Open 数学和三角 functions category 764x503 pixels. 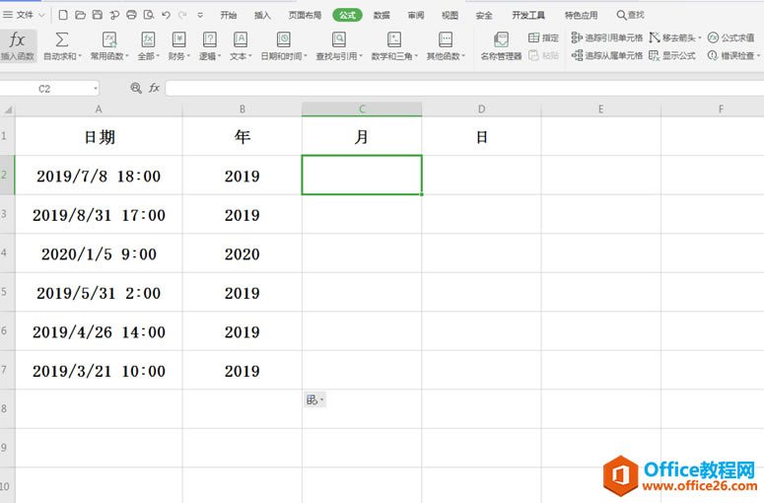tap(394, 46)
